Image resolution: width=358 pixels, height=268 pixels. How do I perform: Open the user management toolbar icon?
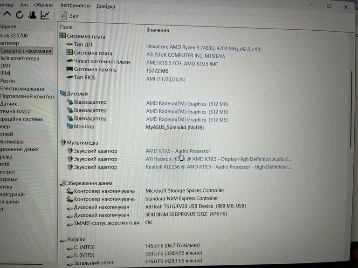click(32, 15)
